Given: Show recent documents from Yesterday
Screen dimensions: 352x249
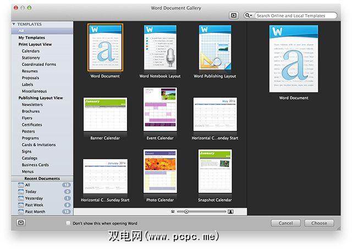Looking at the screenshot, I should pyautogui.click(x=42, y=198).
